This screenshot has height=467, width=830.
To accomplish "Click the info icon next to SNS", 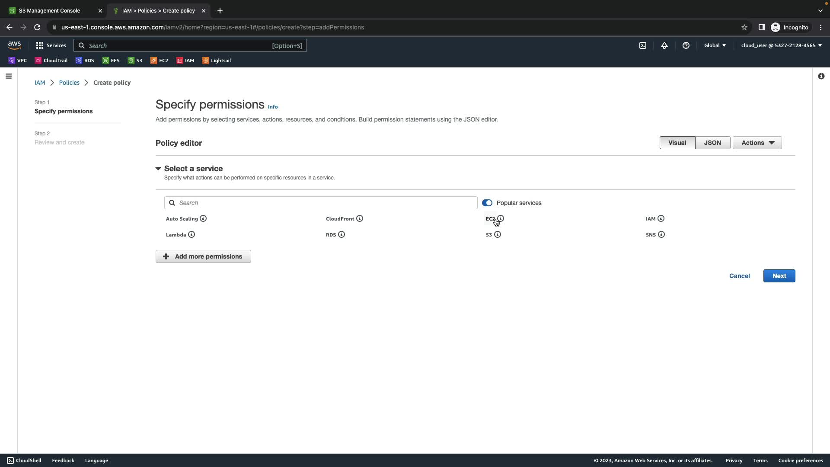I will [x=661, y=235].
